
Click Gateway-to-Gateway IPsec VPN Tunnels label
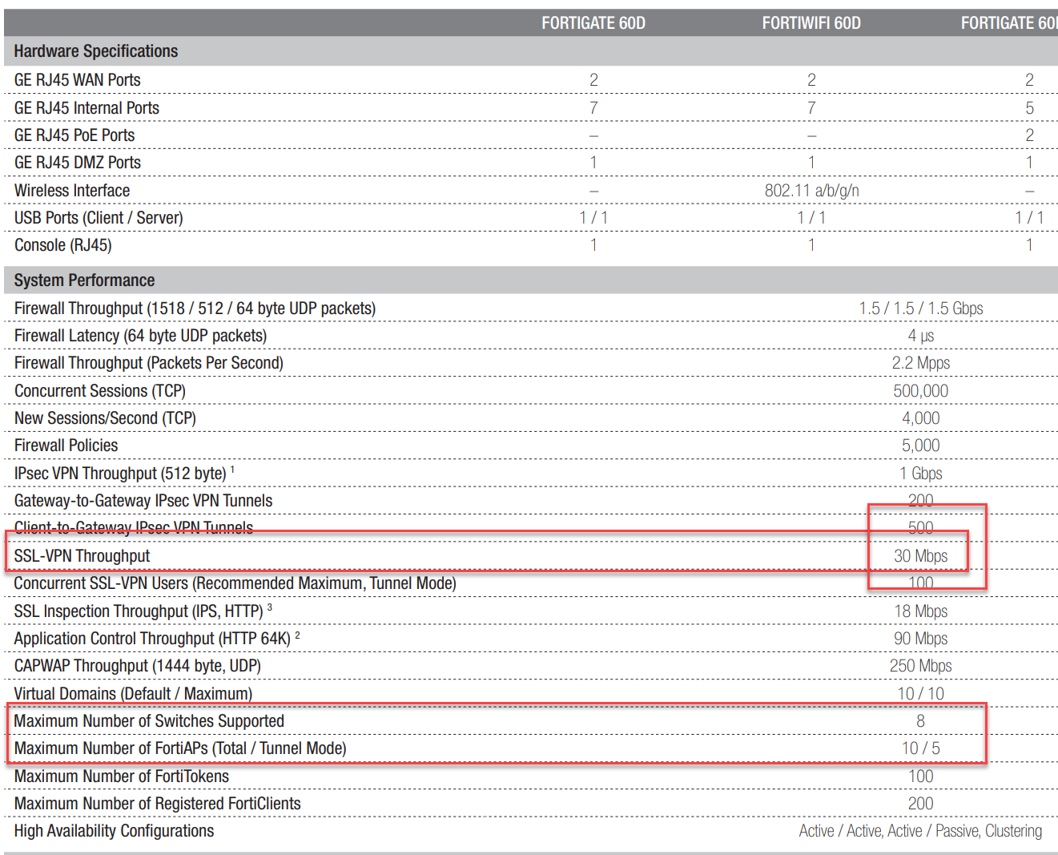point(143,501)
